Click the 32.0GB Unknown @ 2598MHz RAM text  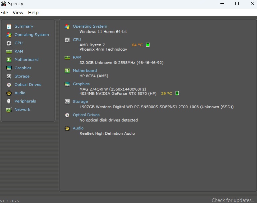pyautogui.click(x=122, y=63)
